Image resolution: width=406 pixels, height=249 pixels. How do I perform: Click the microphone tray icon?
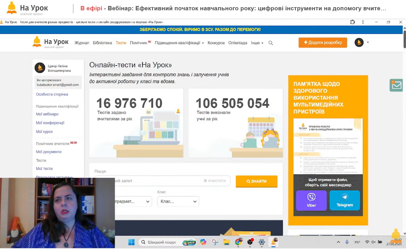(347, 242)
